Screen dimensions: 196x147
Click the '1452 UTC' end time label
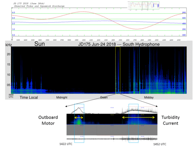click(160, 144)
